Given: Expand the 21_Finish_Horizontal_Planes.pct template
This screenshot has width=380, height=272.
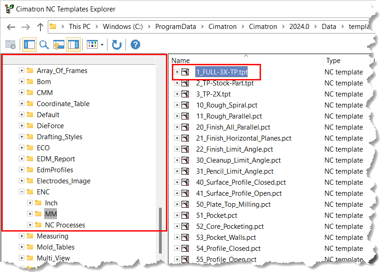Looking at the screenshot, I should (x=177, y=138).
